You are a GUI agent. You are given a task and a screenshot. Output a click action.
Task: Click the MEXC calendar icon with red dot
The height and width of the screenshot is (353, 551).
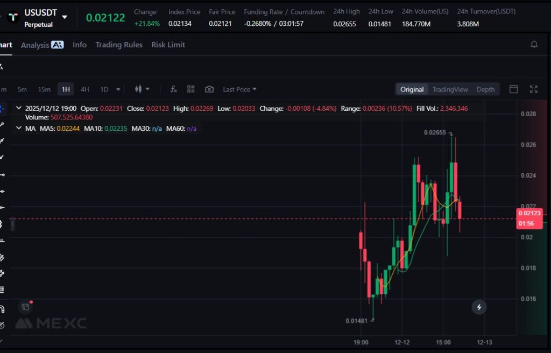pos(25,307)
